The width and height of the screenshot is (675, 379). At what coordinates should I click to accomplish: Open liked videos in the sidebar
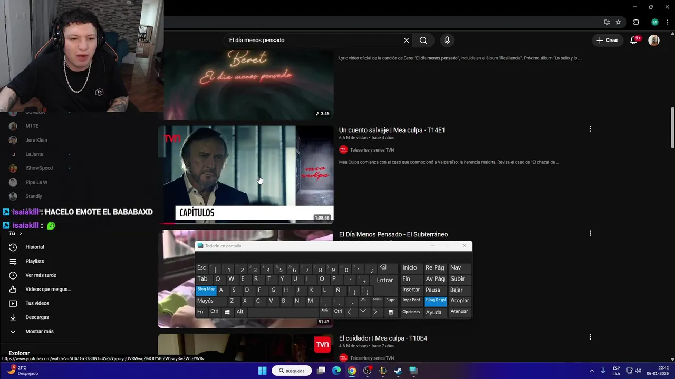47,289
